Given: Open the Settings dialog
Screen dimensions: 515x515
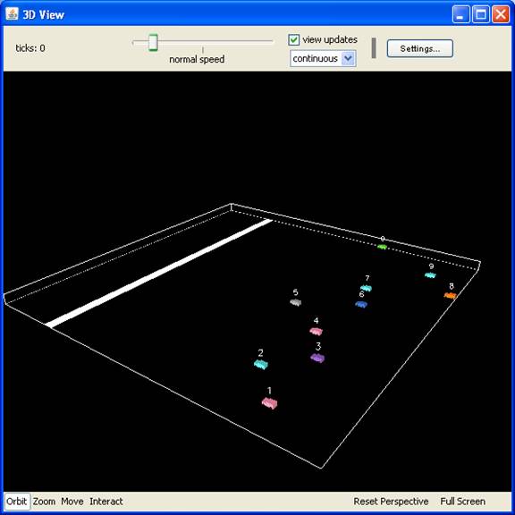Looking at the screenshot, I should pos(419,48).
